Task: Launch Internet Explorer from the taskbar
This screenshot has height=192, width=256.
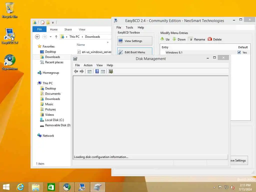Action: click(x=20, y=187)
